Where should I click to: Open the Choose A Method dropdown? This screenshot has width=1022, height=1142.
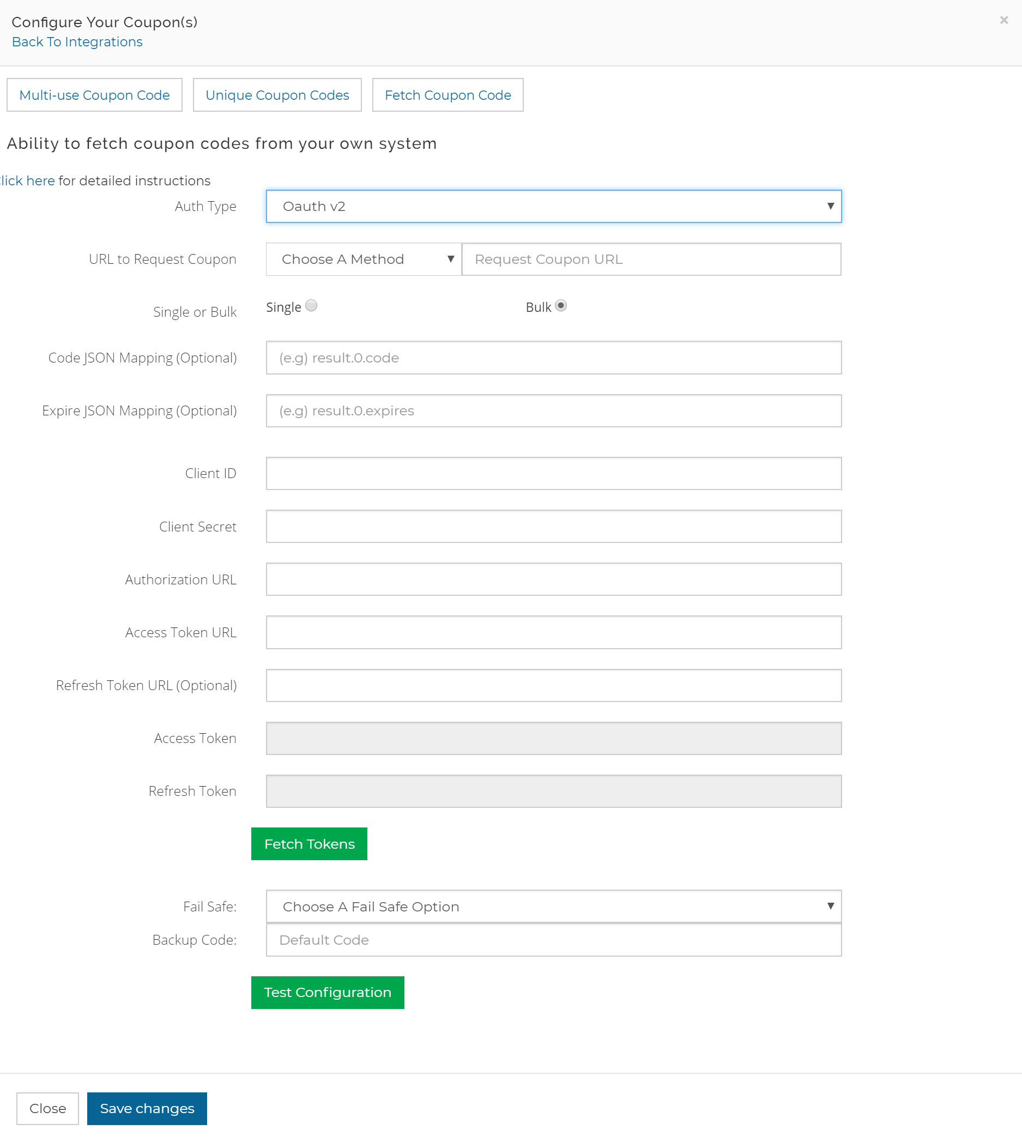(x=362, y=259)
